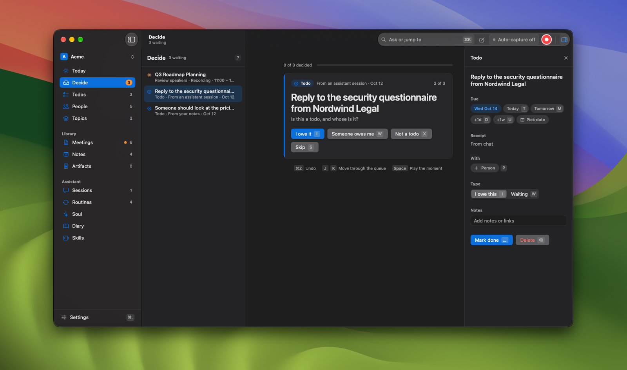The image size is (627, 370).
Task: Toggle Auto-capture off switch
Action: pos(514,40)
